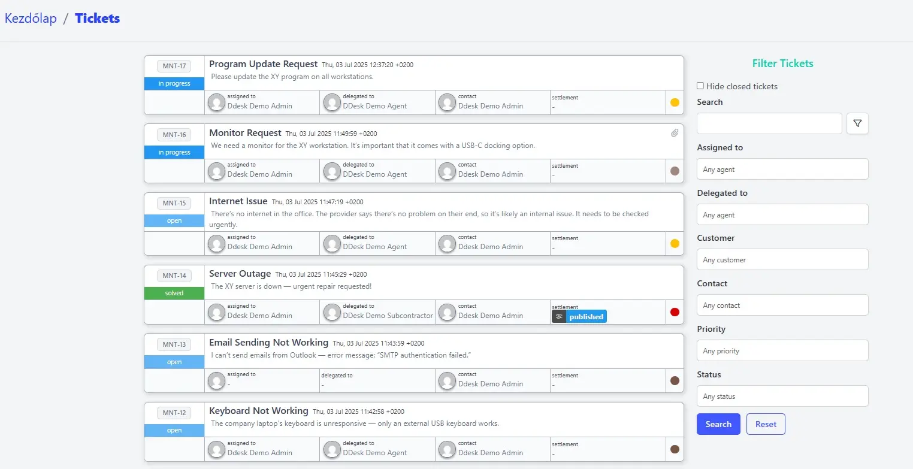Image resolution: width=913 pixels, height=469 pixels.
Task: Click the delegated-to avatar on Server Outage ticket
Action: pyautogui.click(x=332, y=312)
